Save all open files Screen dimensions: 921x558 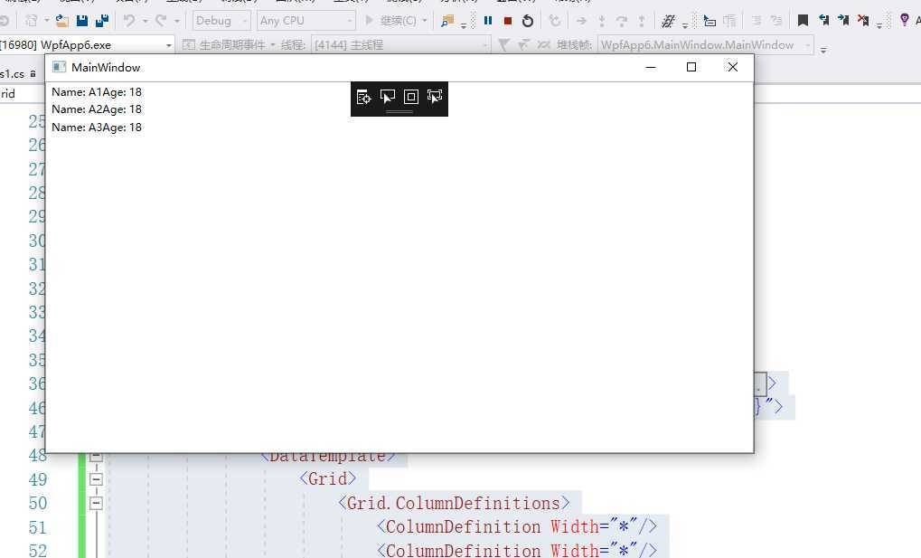pyautogui.click(x=102, y=21)
